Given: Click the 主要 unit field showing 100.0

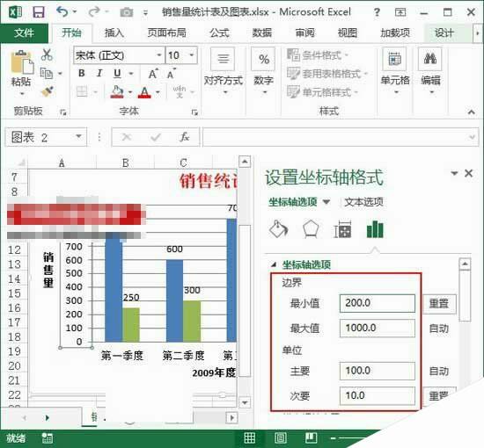Looking at the screenshot, I should point(378,371).
